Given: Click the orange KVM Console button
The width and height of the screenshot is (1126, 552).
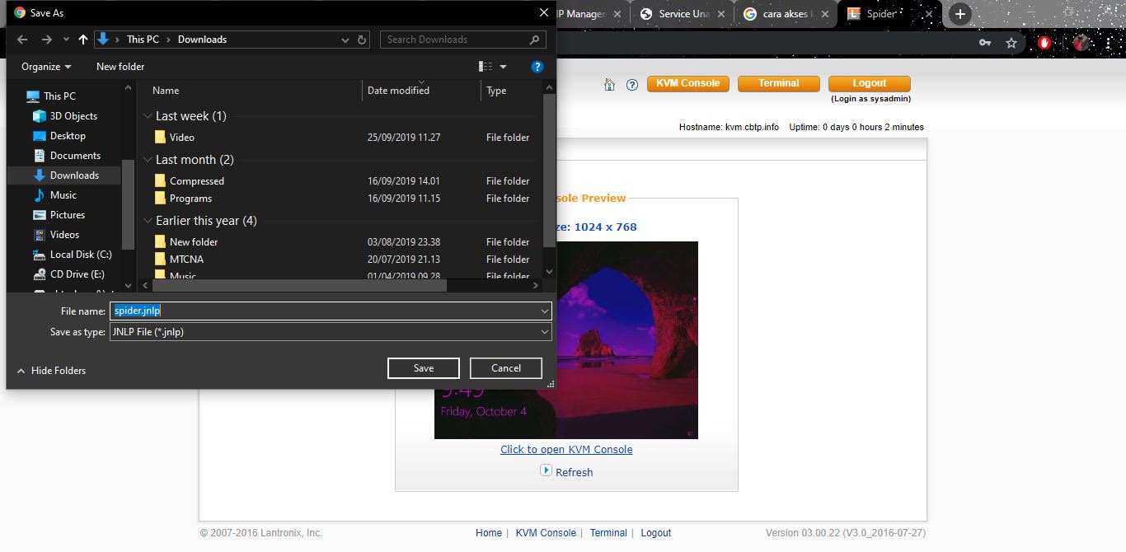Looking at the screenshot, I should (x=687, y=83).
